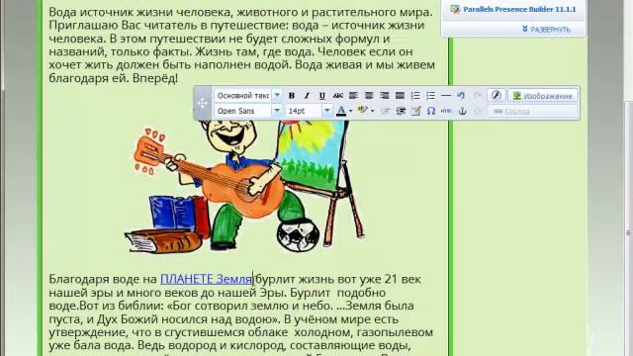
Task: Expand the panel via РАЗВЕРНУТЬ
Action: [546, 30]
